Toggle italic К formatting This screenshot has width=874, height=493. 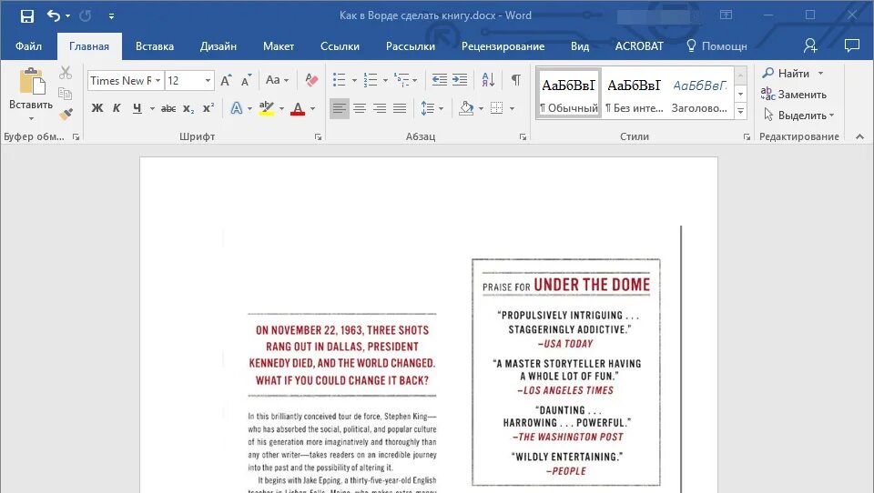[117, 108]
